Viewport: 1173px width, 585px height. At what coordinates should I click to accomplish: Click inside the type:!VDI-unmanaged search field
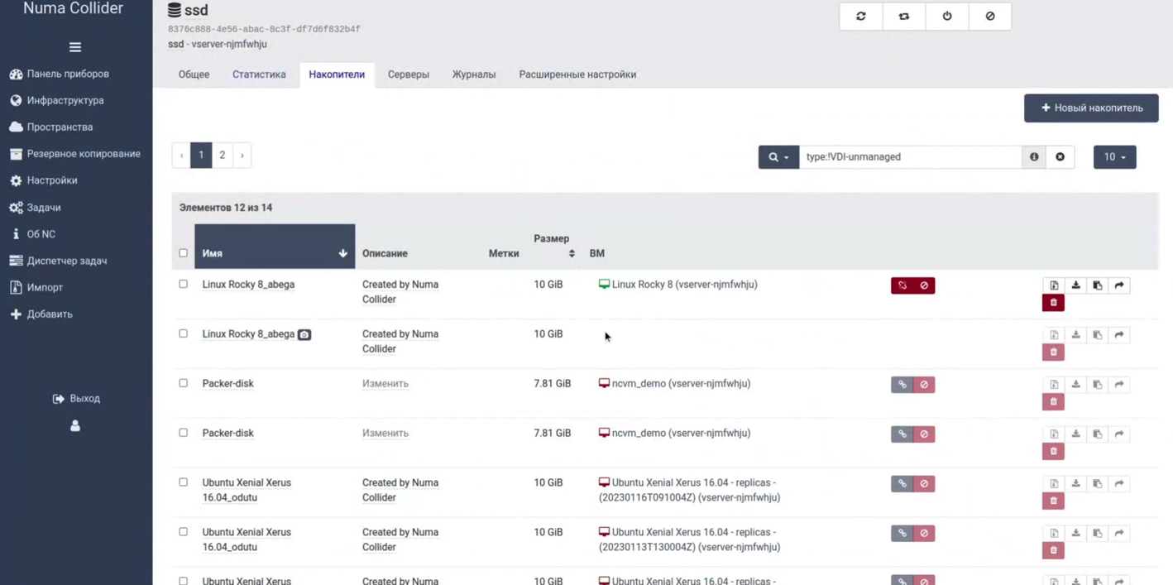coord(910,157)
